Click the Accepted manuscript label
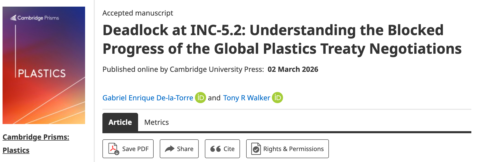480x162 pixels. (x=138, y=13)
